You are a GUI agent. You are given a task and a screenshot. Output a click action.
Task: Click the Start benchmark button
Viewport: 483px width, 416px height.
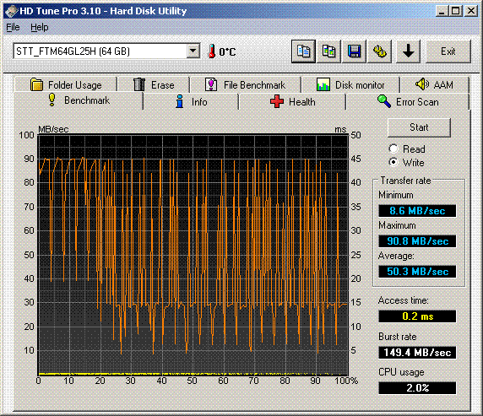pyautogui.click(x=419, y=127)
